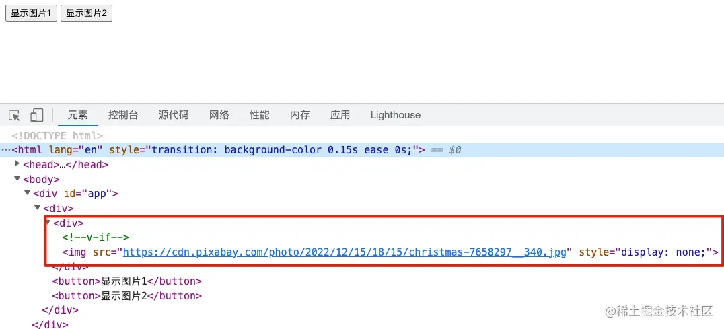Click the three dots beside html row
The image size is (724, 329).
click(5, 150)
